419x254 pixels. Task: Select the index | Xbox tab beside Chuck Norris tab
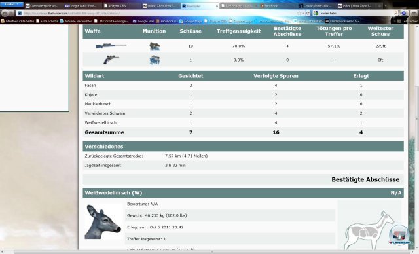coord(356,6)
